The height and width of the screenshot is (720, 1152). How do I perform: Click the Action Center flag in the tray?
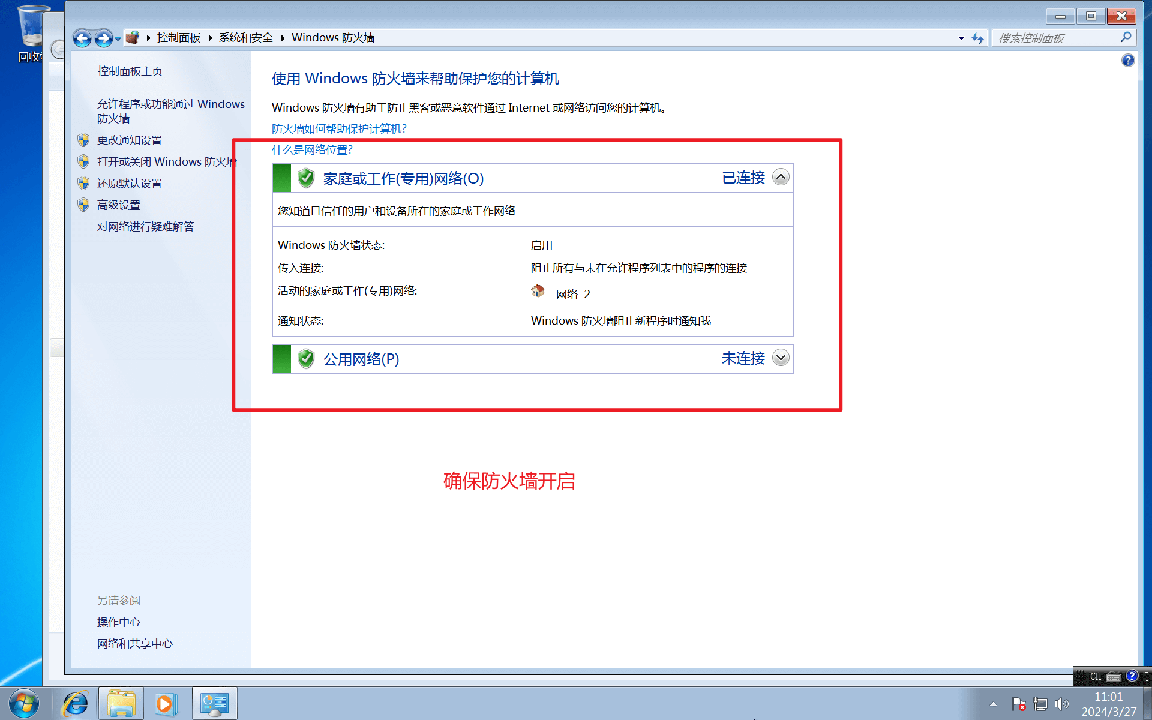(1018, 703)
